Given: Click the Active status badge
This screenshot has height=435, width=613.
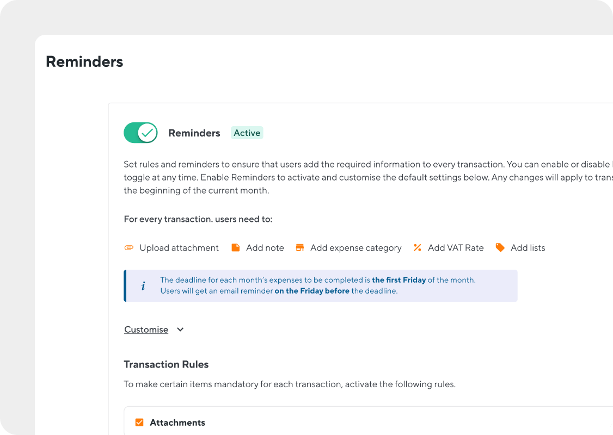Looking at the screenshot, I should (x=247, y=133).
